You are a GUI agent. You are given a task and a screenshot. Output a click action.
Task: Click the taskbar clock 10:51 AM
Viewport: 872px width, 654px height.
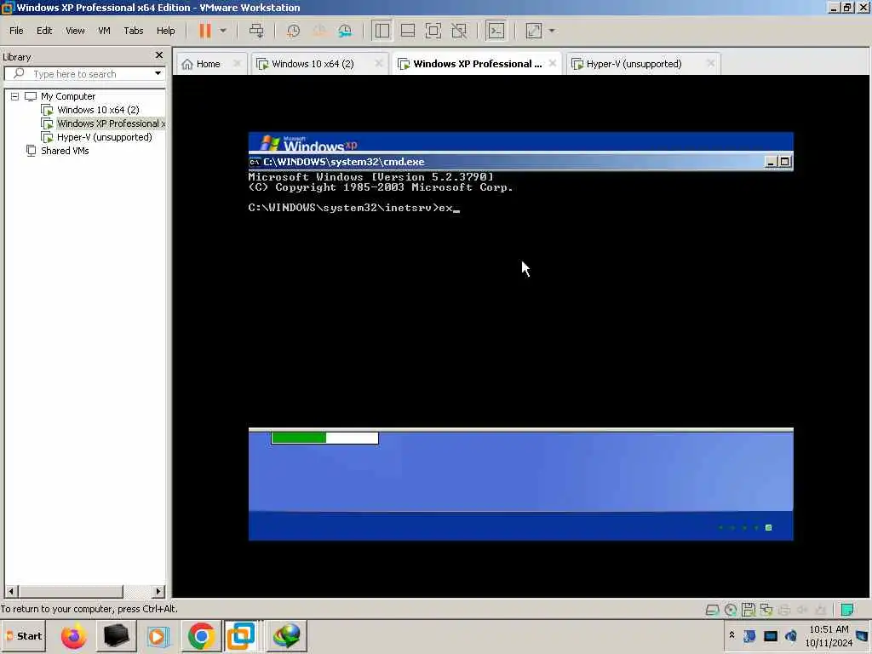pos(829,629)
